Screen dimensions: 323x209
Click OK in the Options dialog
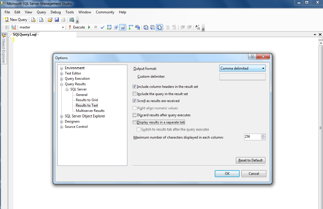pyautogui.click(x=227, y=174)
